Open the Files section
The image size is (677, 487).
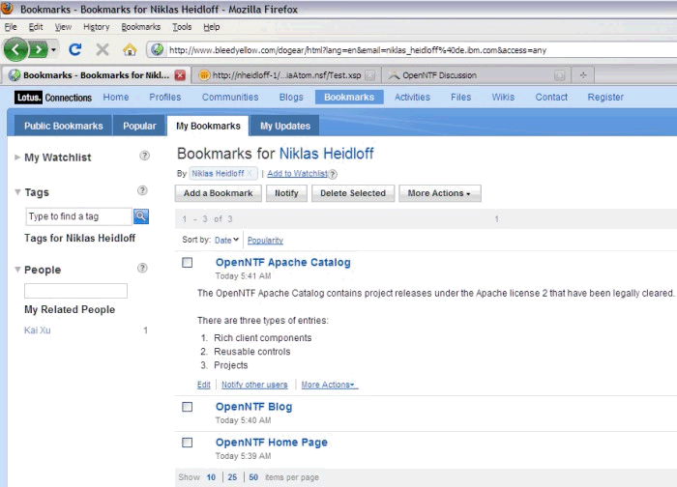[460, 97]
